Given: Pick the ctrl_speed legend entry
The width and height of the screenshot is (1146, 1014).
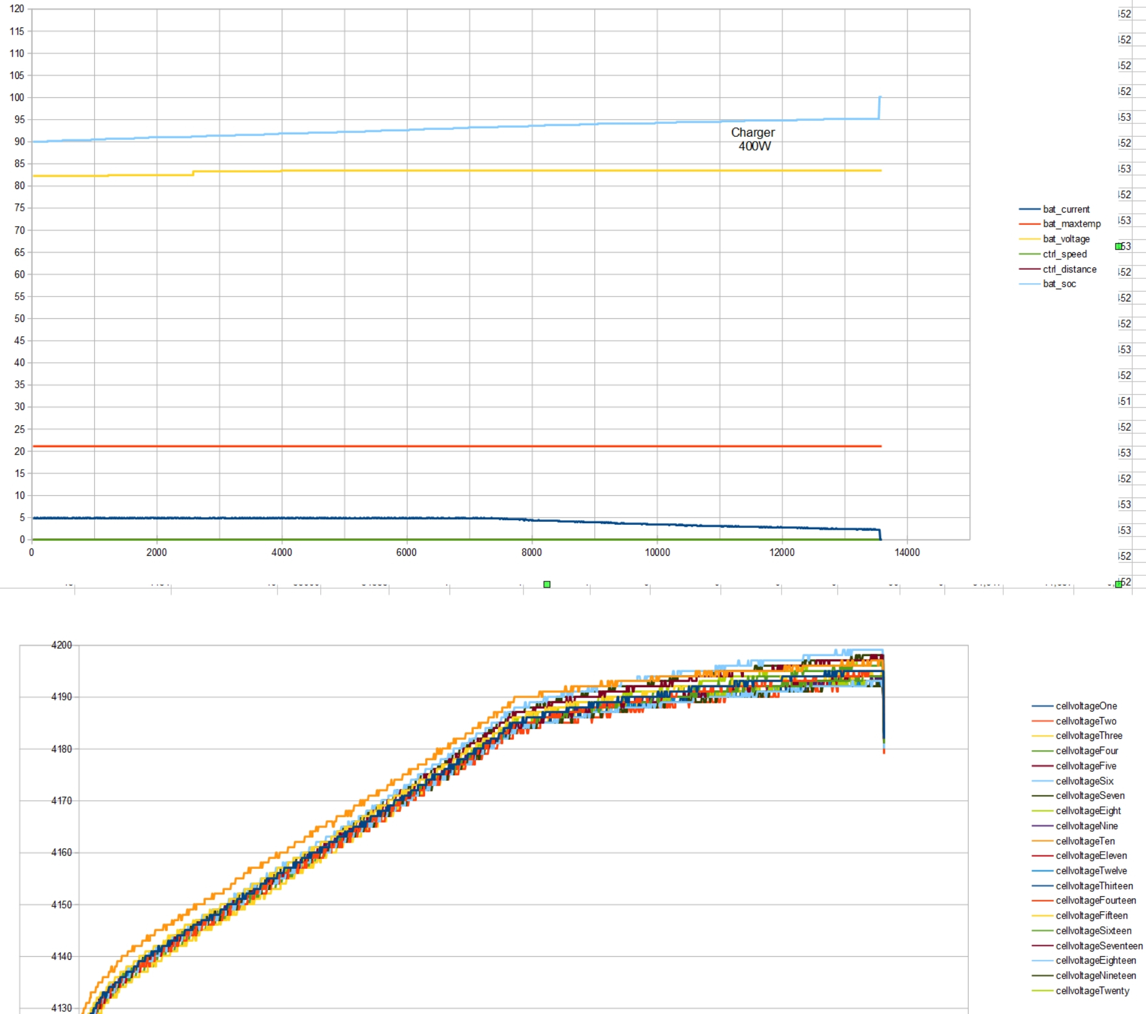Looking at the screenshot, I should [1065, 254].
